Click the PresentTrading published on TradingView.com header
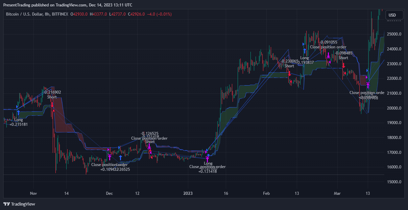The width and height of the screenshot is (408, 210). pos(68,5)
